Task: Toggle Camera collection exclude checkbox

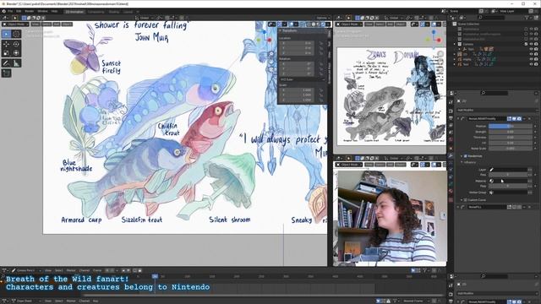Action: click(526, 44)
